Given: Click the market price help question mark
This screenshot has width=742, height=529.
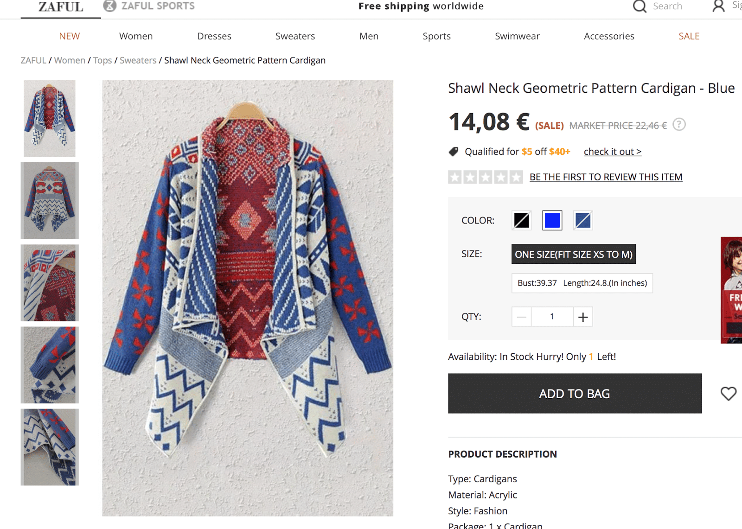Looking at the screenshot, I should pyautogui.click(x=679, y=125).
